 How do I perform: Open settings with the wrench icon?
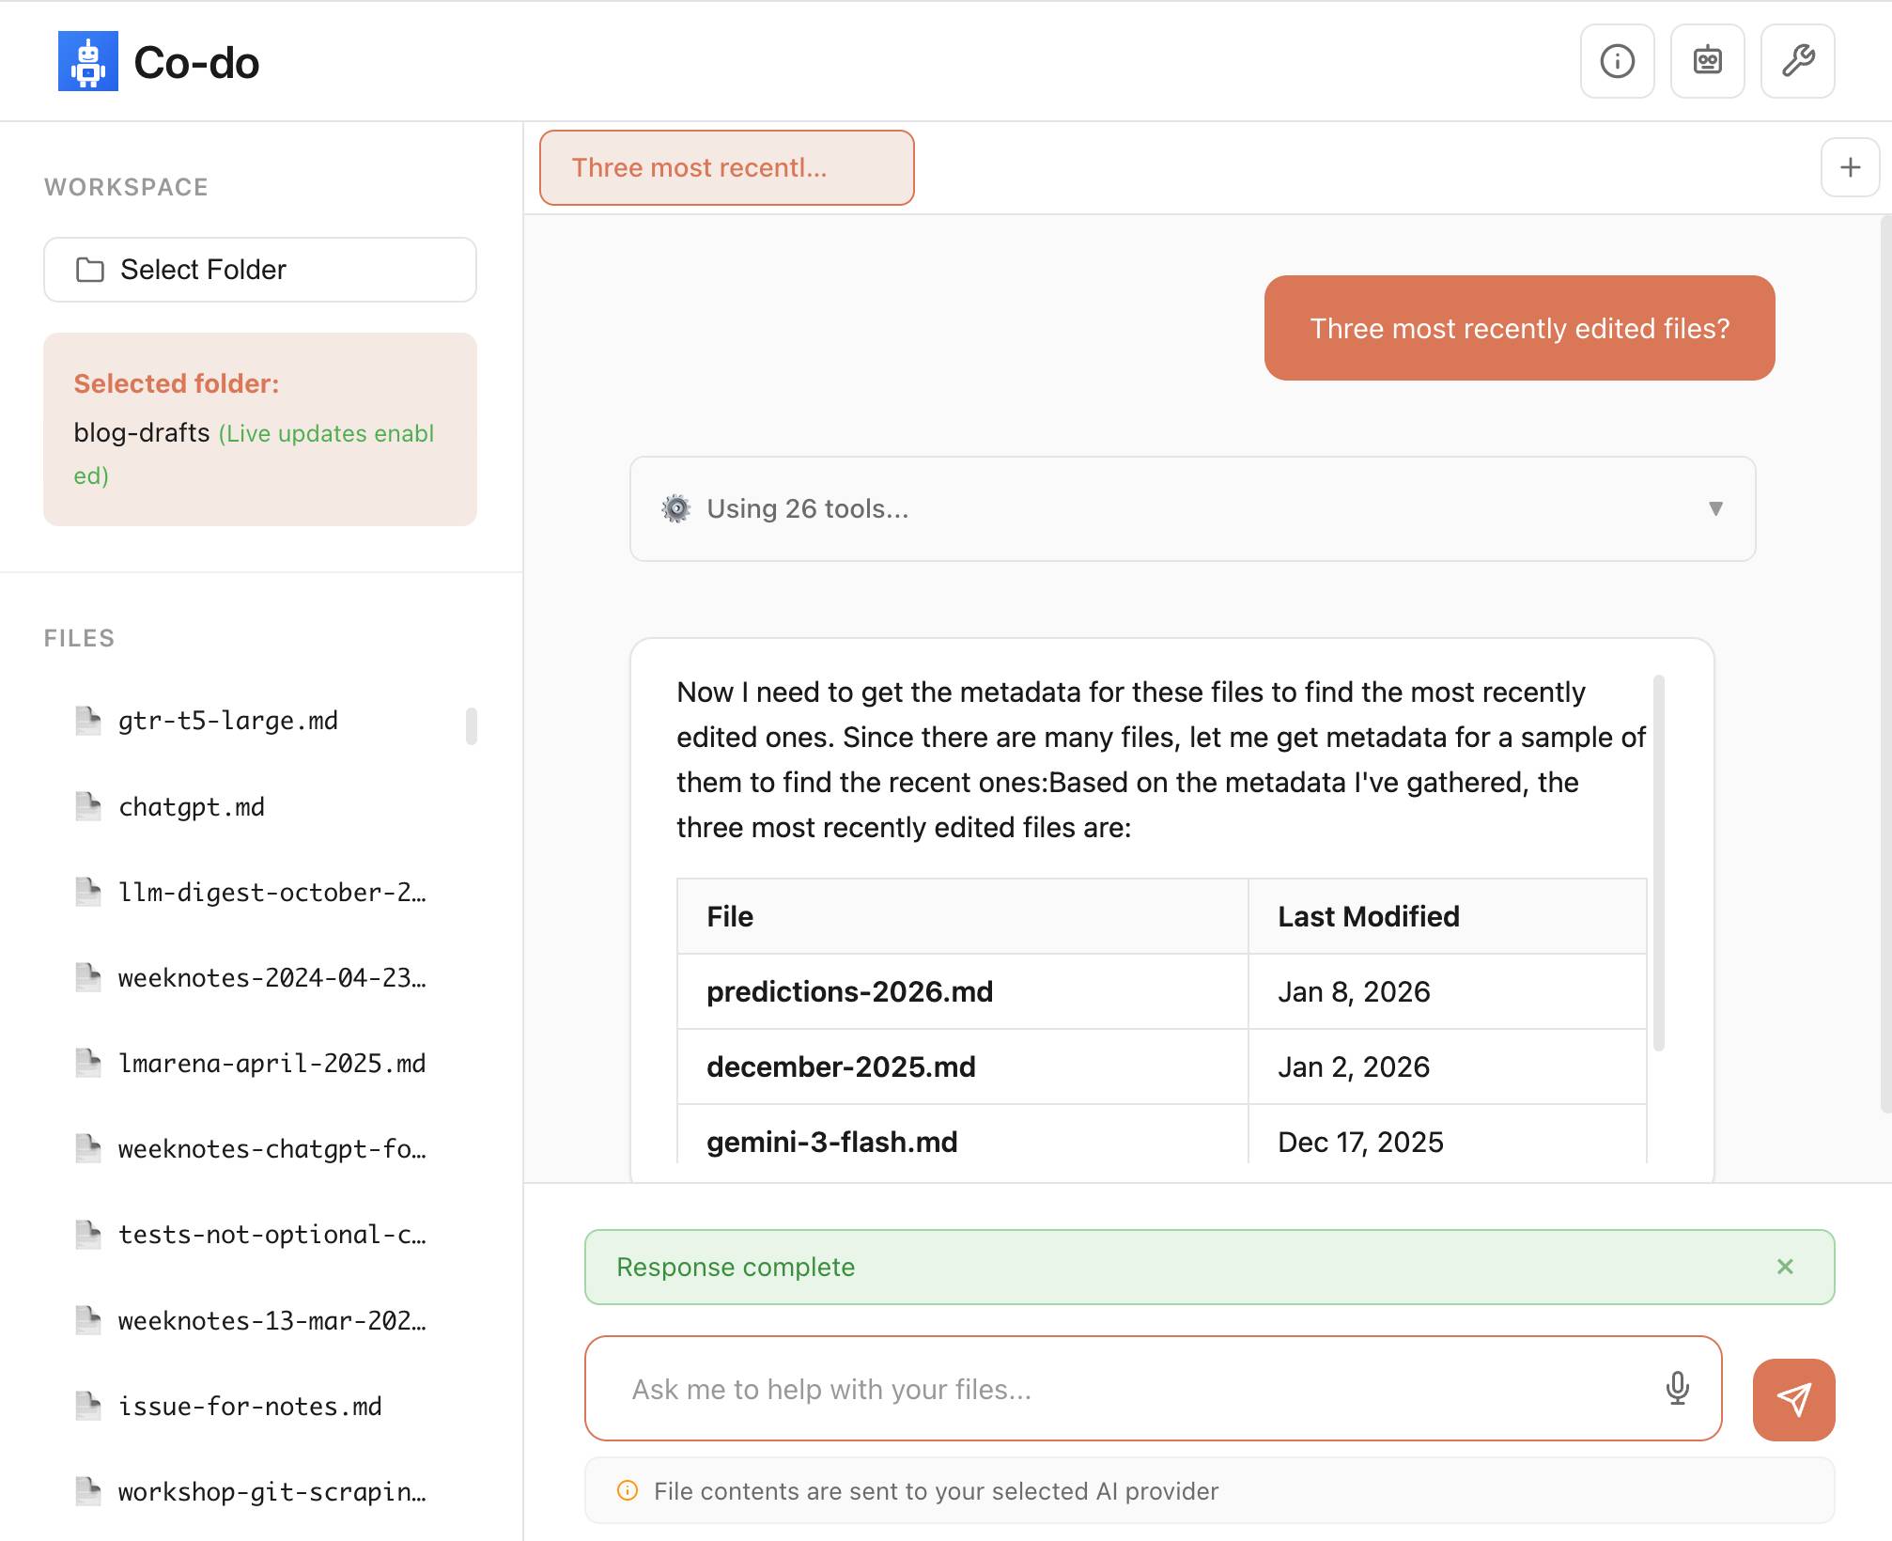(1797, 61)
